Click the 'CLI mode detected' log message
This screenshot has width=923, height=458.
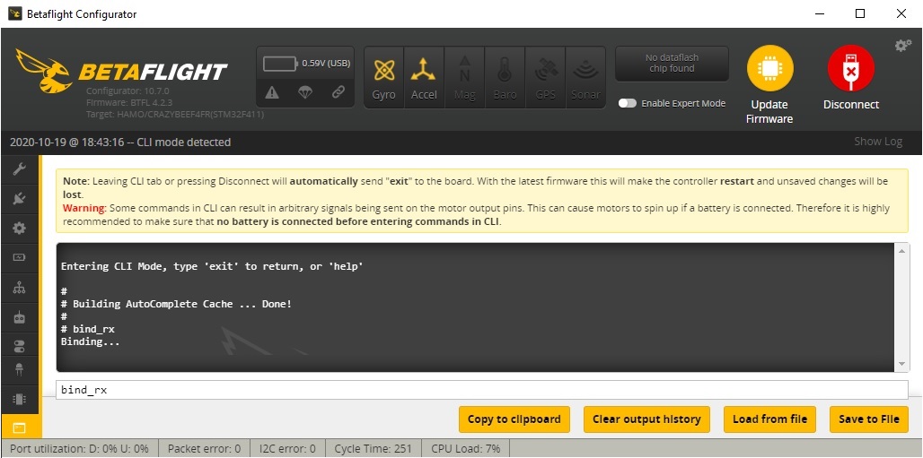[183, 143]
